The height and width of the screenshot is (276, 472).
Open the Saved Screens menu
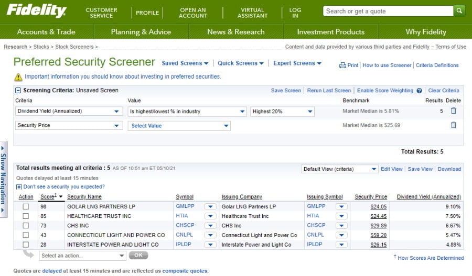point(185,63)
